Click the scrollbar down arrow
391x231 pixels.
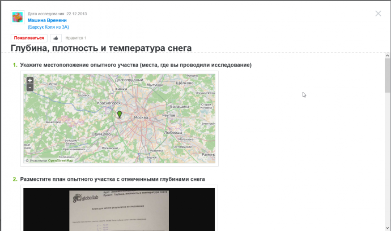(387, 228)
